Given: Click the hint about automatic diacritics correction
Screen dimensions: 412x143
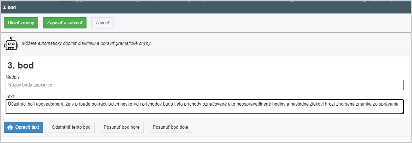Looking at the screenshot, I should pyautogui.click(x=87, y=43).
